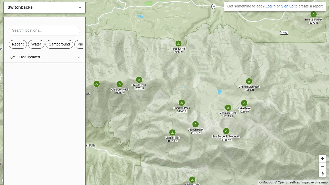Open the Last updated sort options

78,57
